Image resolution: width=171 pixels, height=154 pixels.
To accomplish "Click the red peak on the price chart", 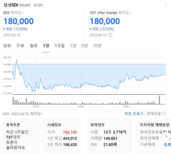I will 17,62.
